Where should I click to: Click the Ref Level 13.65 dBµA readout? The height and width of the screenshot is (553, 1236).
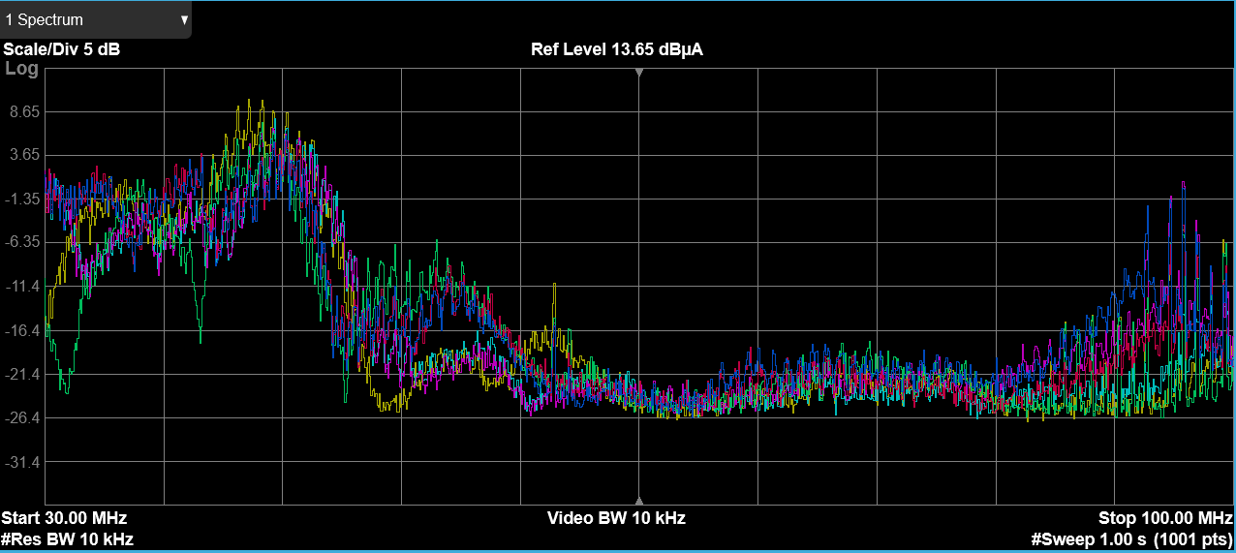click(x=617, y=50)
